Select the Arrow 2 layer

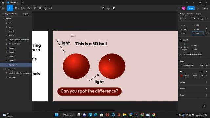coord(16,31)
